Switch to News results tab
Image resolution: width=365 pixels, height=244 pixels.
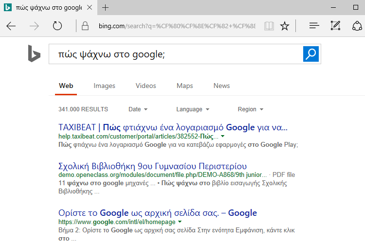[221, 86]
